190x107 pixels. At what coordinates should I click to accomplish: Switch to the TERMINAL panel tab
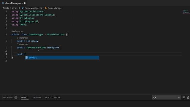click(37, 97)
